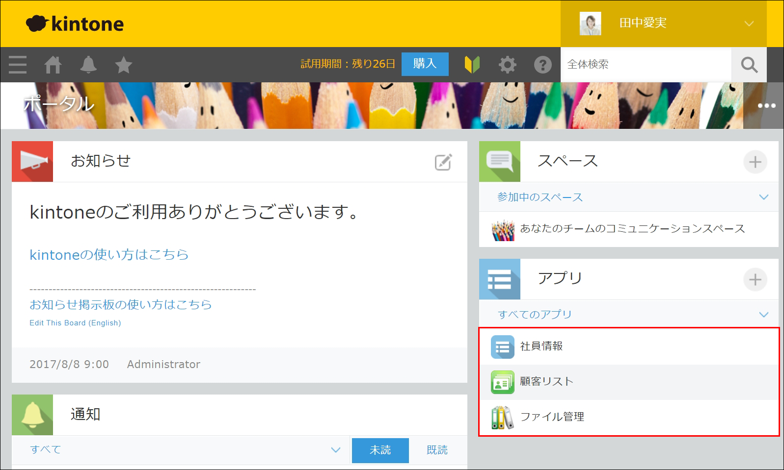This screenshot has height=470, width=784.
Task: Expand the すべてのアプリ dropdown
Action: 763,315
